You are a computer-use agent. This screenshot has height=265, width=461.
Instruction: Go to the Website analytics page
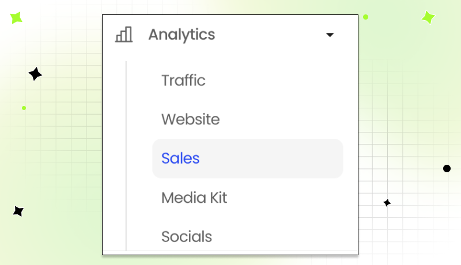click(190, 120)
